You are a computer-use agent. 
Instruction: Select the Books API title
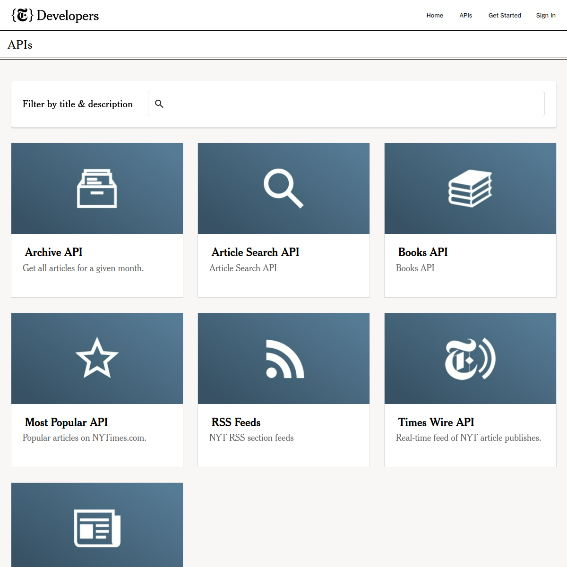click(423, 252)
